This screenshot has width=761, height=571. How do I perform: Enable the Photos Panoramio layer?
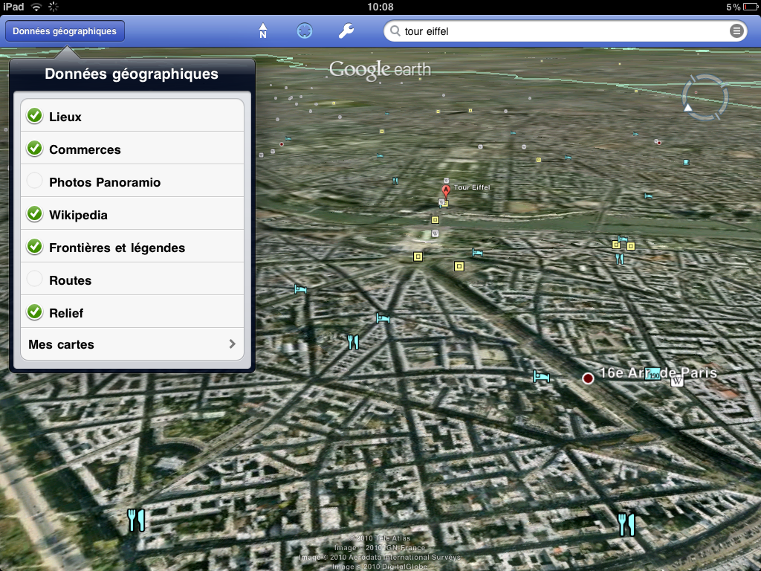coord(34,181)
